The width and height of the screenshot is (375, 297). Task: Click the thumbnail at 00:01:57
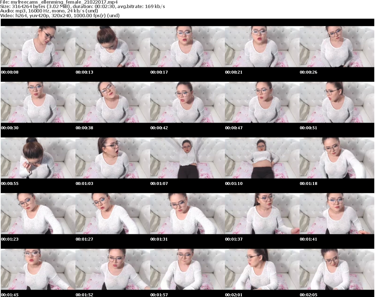click(x=187, y=270)
